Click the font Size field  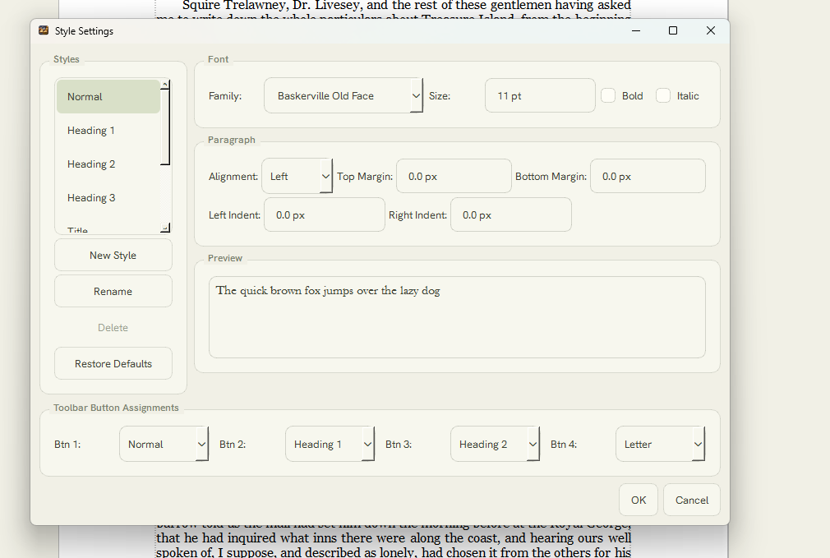(540, 96)
